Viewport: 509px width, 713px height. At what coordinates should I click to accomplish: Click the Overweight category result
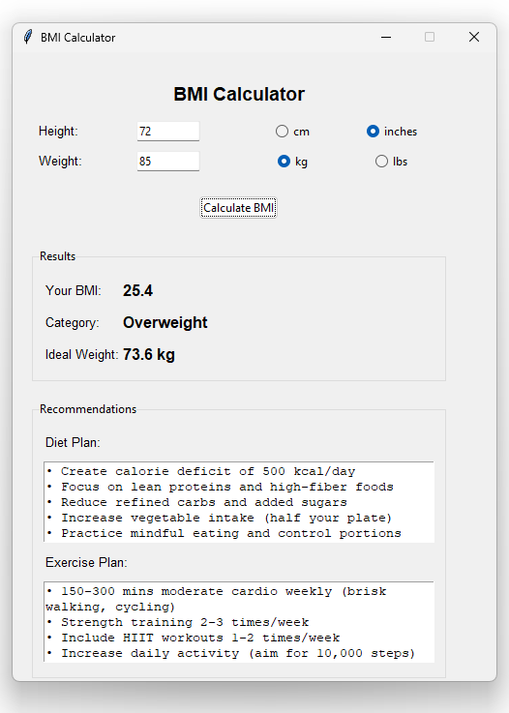[165, 322]
